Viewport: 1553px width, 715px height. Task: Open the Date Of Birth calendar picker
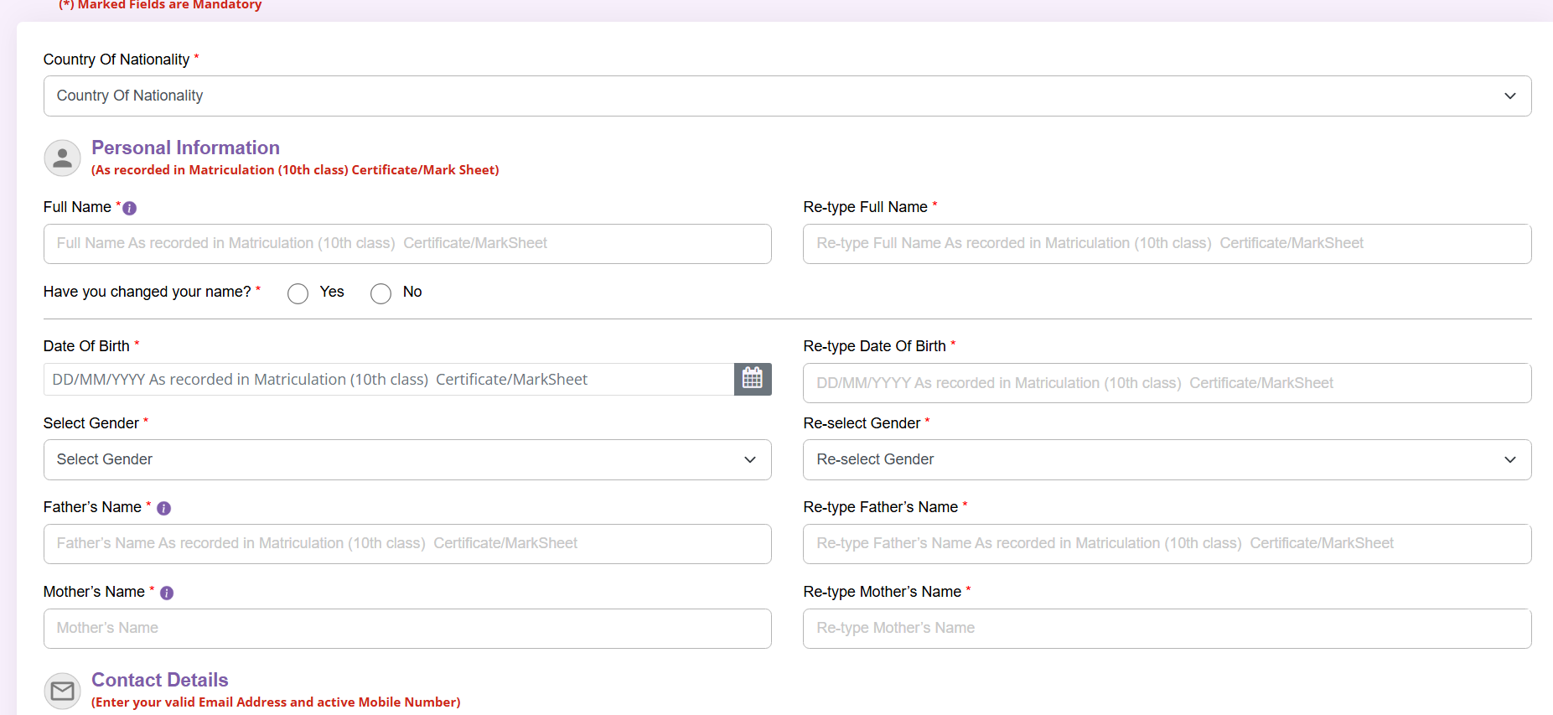tap(752, 379)
